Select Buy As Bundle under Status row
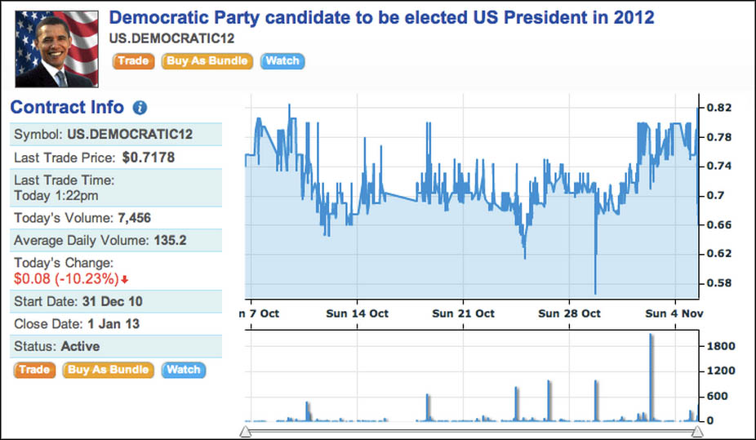Viewport: 756px width, 440px height. coord(109,370)
